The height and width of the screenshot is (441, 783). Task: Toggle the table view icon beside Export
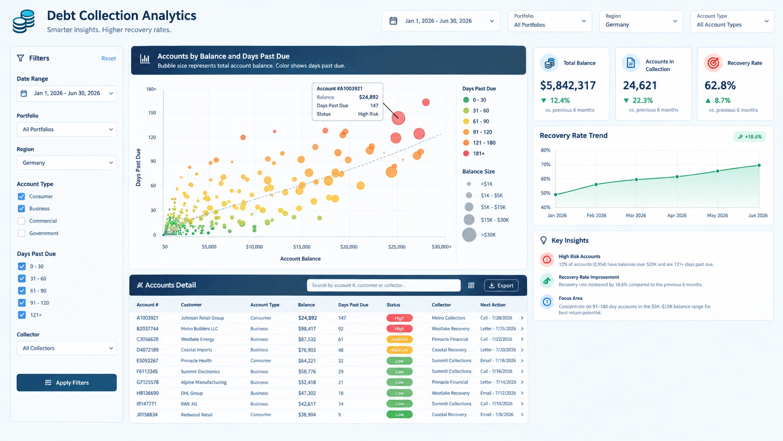[x=471, y=285]
